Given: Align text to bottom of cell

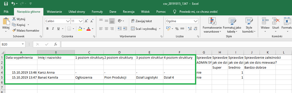Looking at the screenshot, I should pos(112,21).
